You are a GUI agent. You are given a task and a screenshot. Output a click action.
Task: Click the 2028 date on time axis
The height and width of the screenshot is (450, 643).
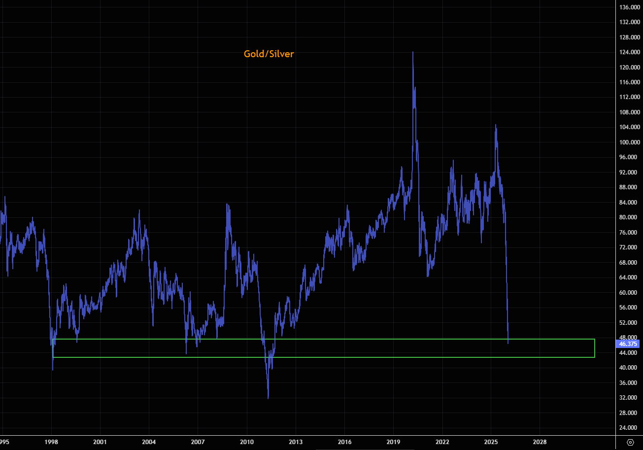pyautogui.click(x=540, y=442)
